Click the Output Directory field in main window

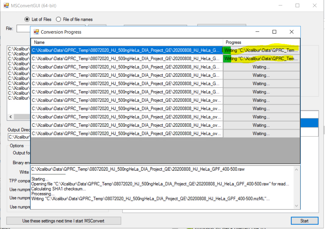pyautogui.click(x=19, y=137)
